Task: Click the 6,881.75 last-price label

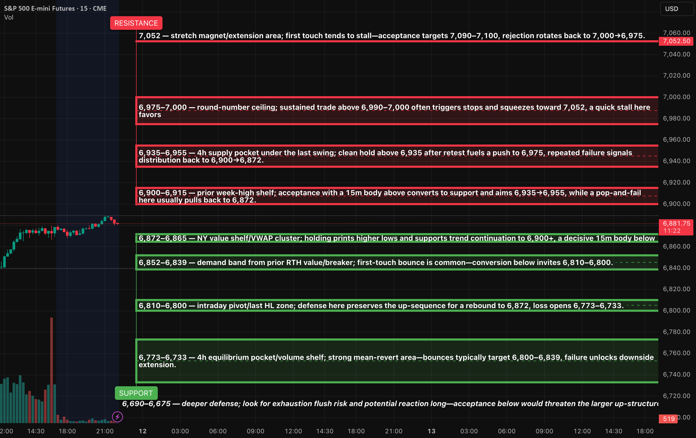Action: point(676,223)
